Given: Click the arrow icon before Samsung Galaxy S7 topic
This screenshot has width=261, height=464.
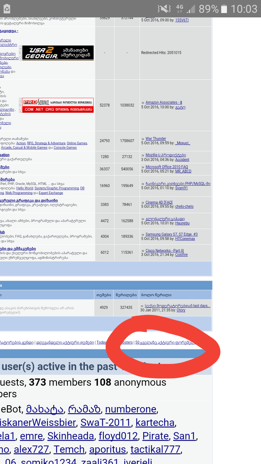Looking at the screenshot, I should point(143,235).
